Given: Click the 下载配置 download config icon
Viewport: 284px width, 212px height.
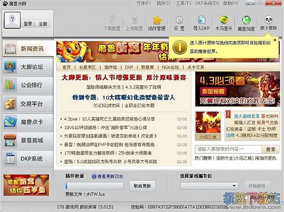Looking at the screenshot, I should click(112, 20).
